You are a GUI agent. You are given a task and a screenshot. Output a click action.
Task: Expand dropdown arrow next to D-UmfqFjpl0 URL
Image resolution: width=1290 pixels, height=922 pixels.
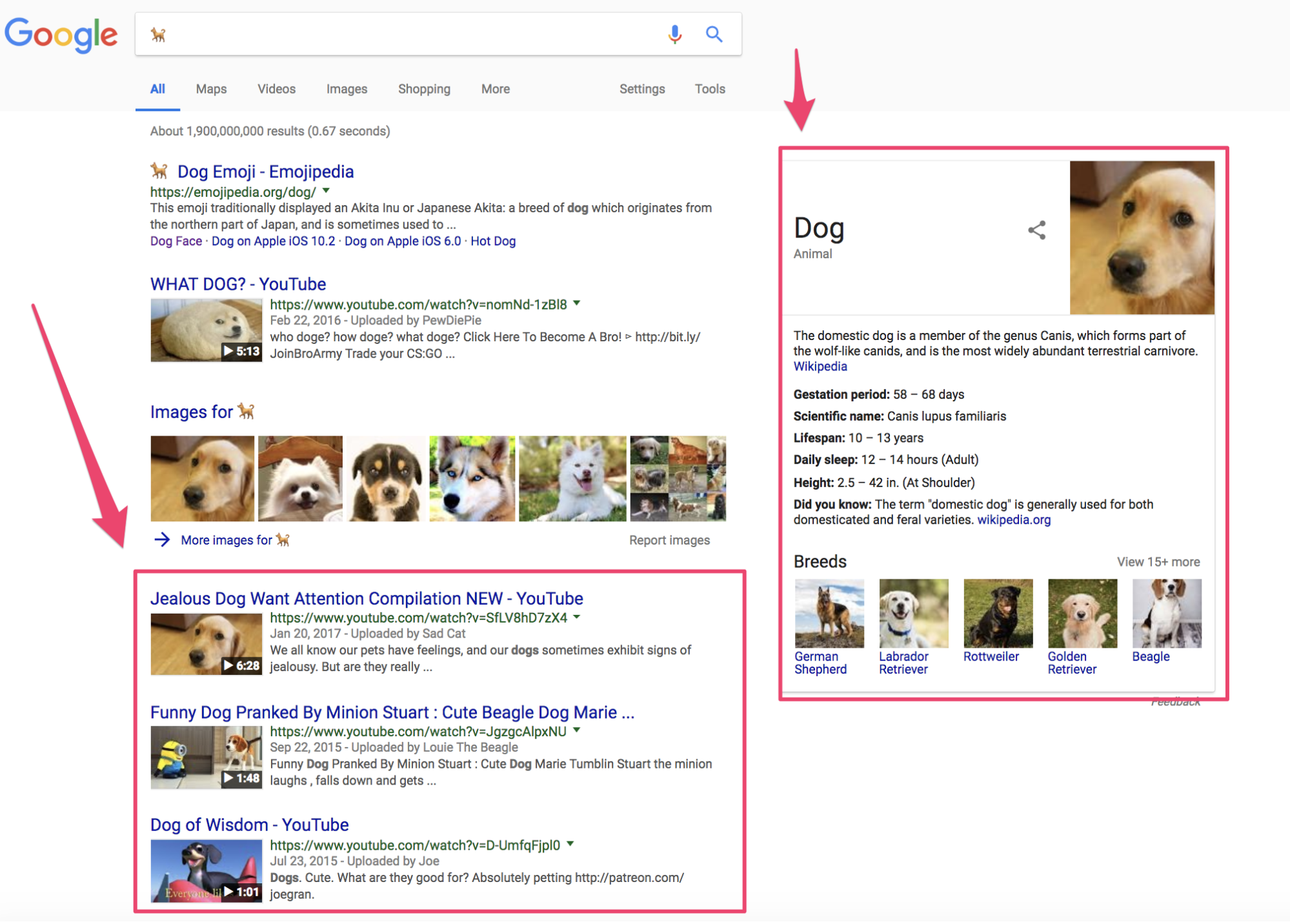[x=570, y=844]
